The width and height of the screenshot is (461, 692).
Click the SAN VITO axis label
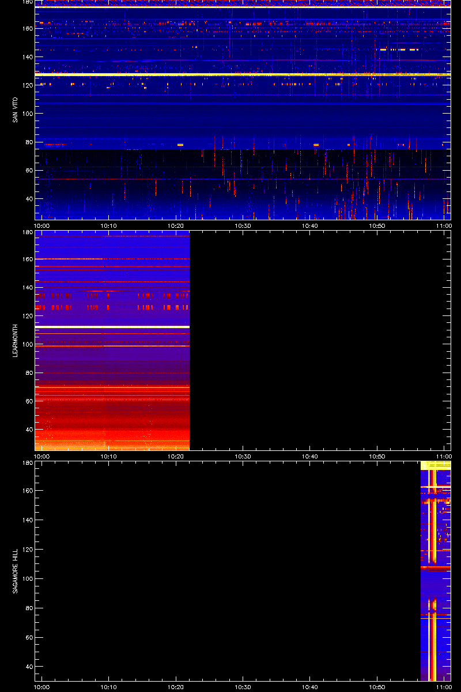tap(14, 110)
